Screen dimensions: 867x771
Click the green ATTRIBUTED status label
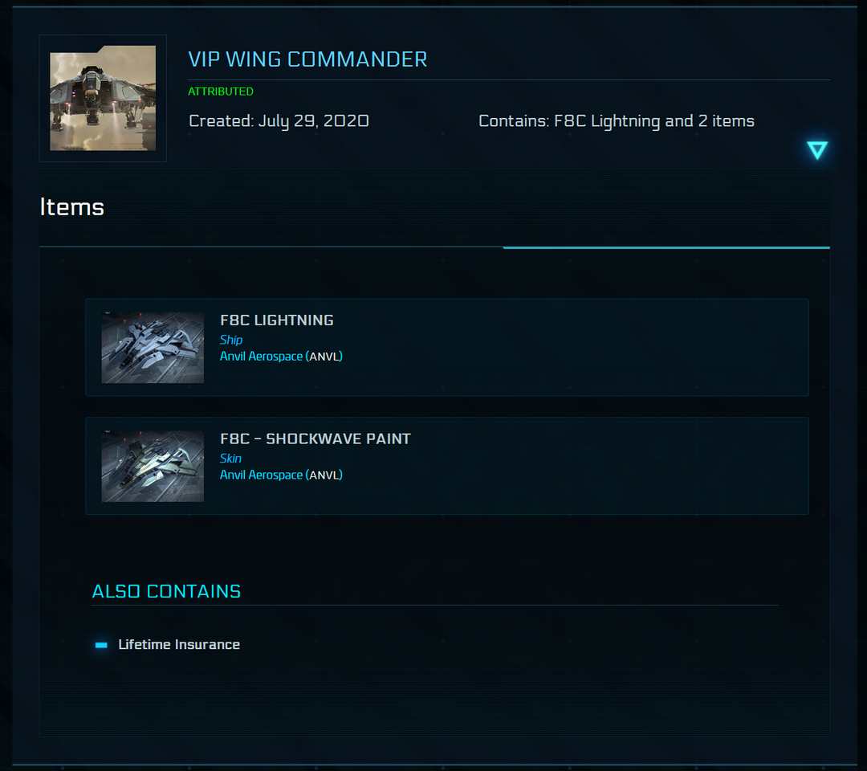221,92
